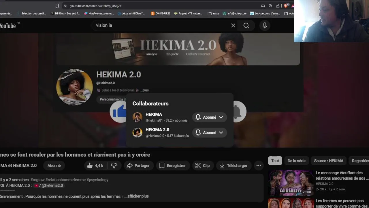Click the #relationhommefemme hashtag
The width and height of the screenshot is (369, 208).
coord(65,180)
